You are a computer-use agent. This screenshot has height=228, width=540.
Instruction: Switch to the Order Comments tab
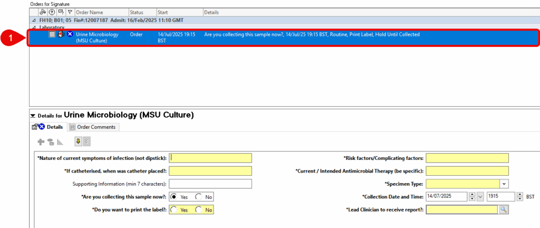[x=93, y=127]
